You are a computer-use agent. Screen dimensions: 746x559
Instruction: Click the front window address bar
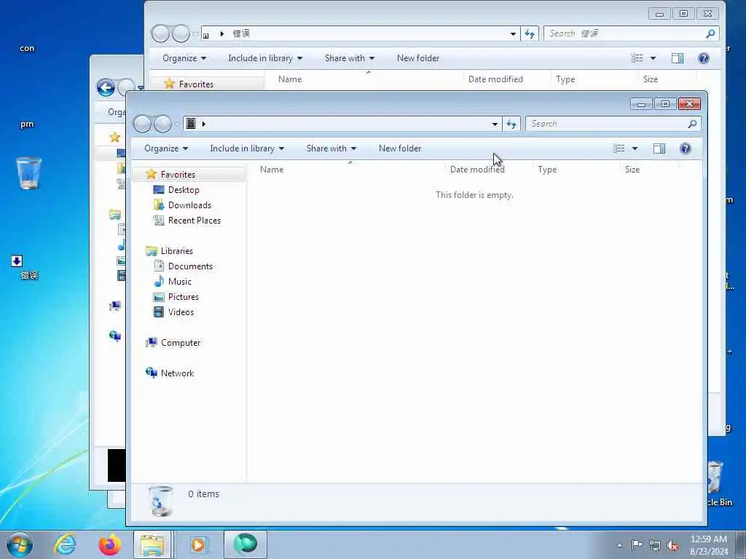point(342,124)
